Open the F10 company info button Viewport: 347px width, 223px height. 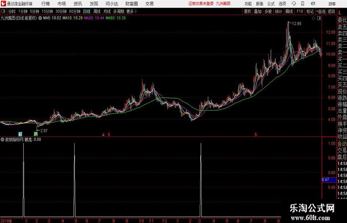(300, 11)
